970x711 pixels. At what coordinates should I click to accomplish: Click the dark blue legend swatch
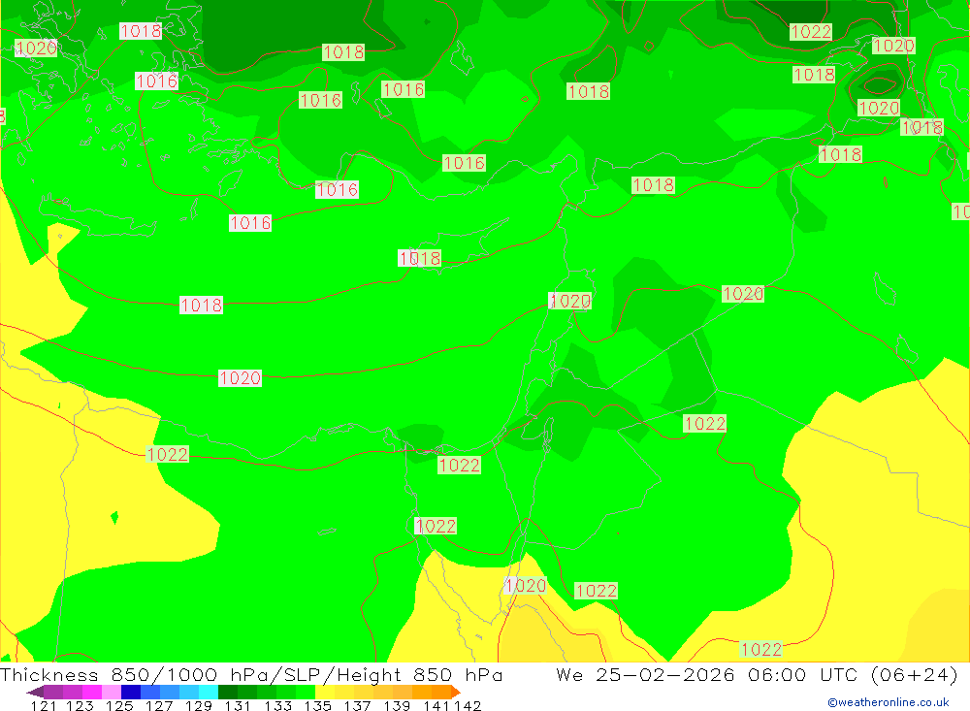(131, 692)
